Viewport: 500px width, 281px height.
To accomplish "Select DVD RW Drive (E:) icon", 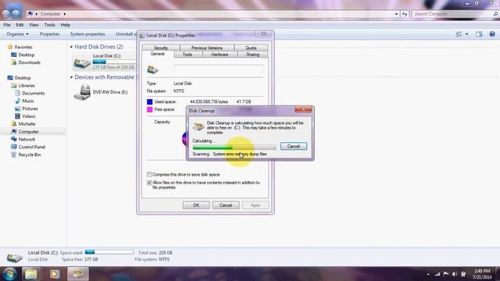I will point(82,92).
